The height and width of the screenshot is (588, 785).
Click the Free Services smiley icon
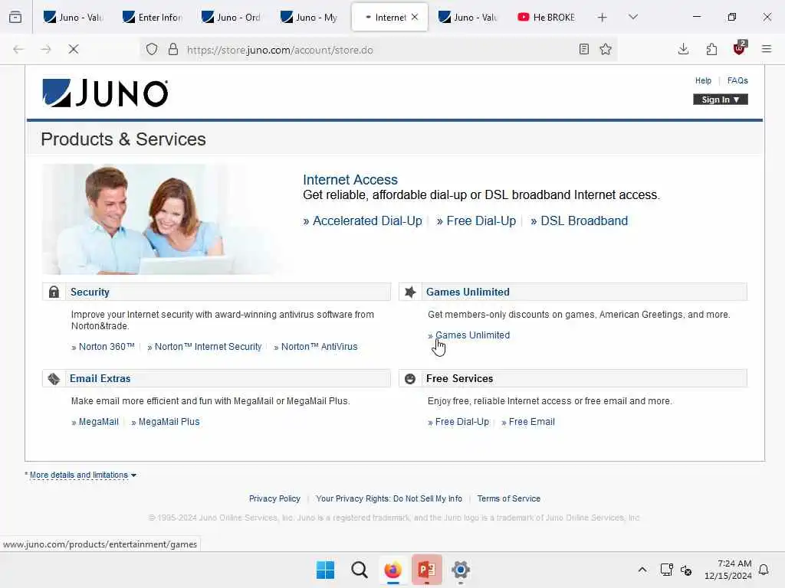point(410,378)
